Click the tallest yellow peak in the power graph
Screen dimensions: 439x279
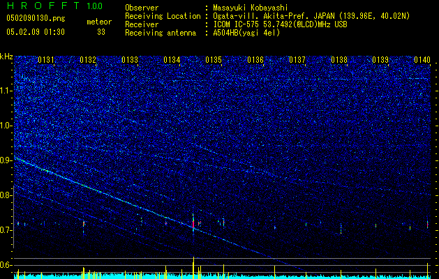tap(193, 268)
